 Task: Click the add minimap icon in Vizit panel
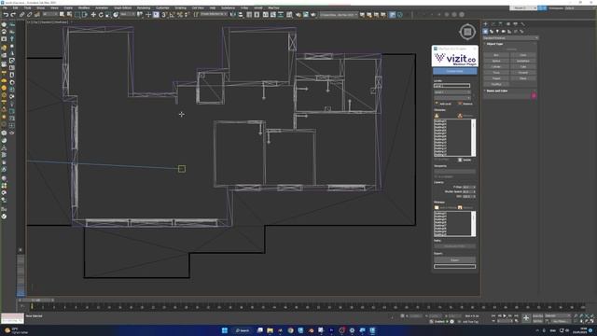click(437, 207)
